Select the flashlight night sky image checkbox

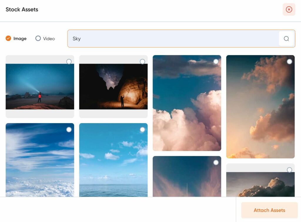[69, 61]
